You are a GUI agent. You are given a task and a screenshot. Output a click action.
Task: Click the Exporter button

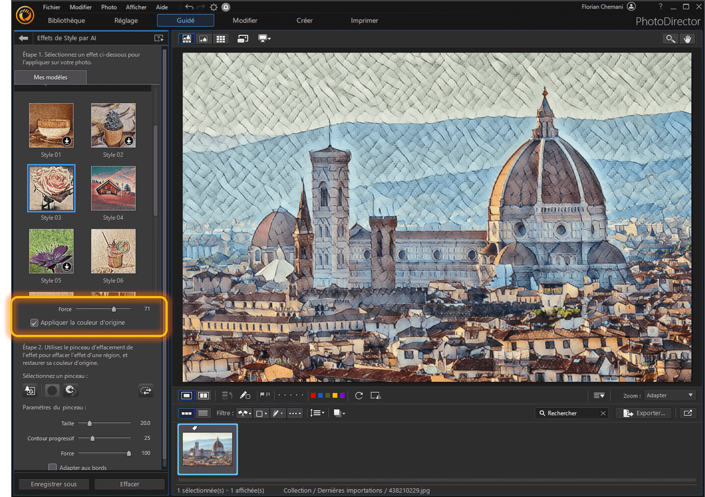point(644,413)
